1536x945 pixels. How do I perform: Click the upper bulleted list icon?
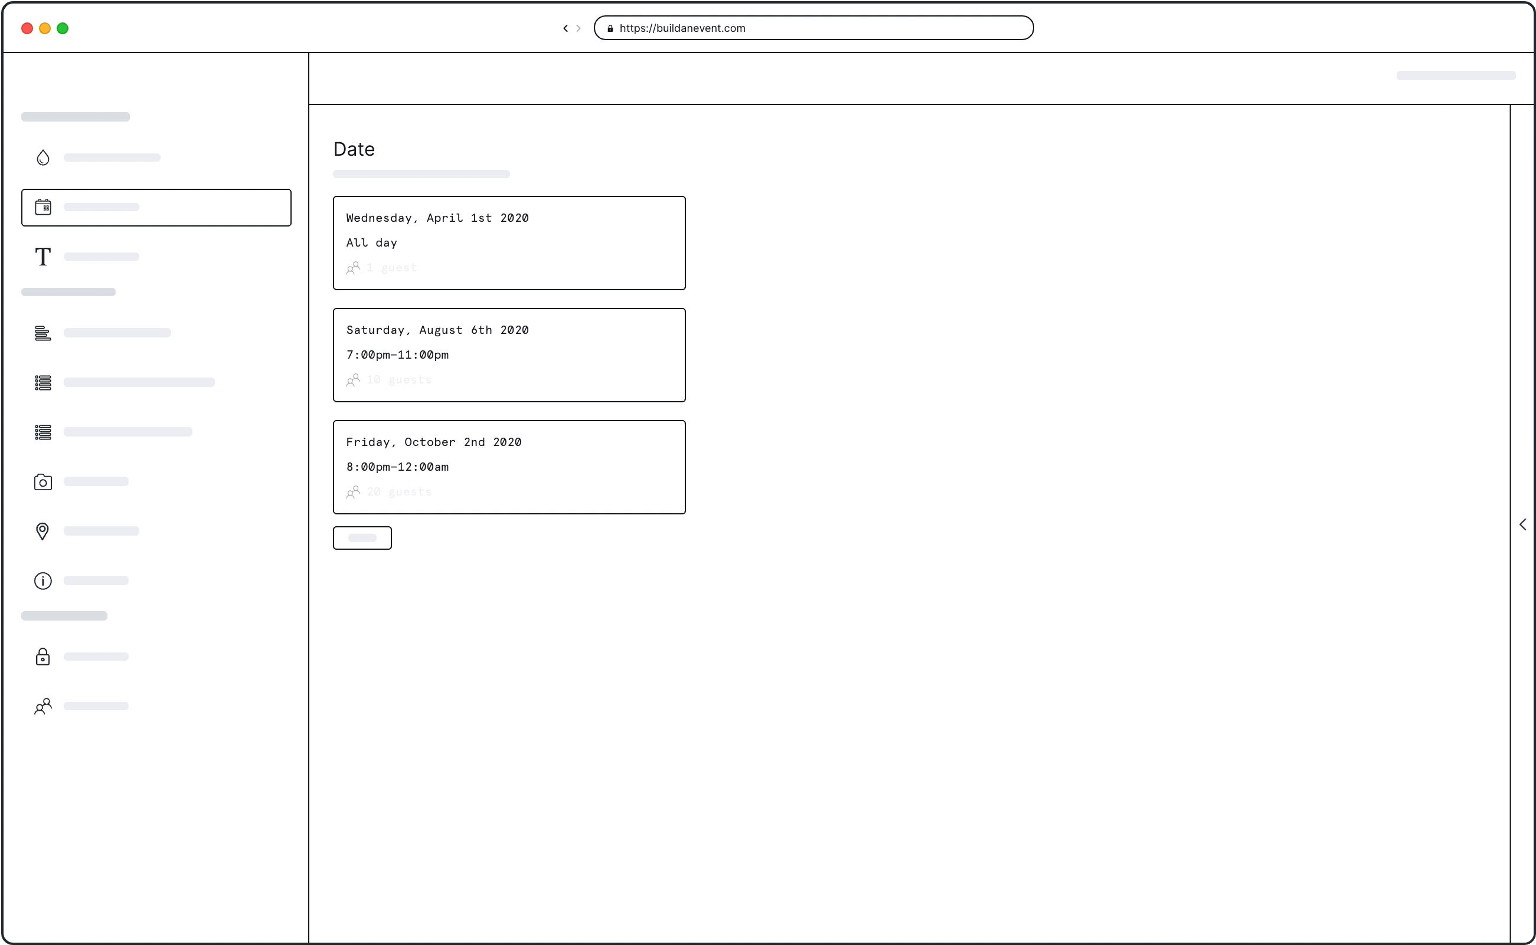tap(43, 382)
